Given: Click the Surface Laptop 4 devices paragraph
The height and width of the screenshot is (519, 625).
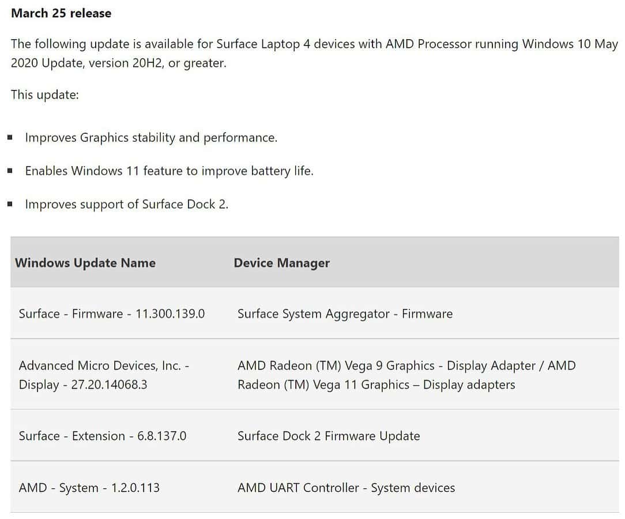Looking at the screenshot, I should (314, 54).
